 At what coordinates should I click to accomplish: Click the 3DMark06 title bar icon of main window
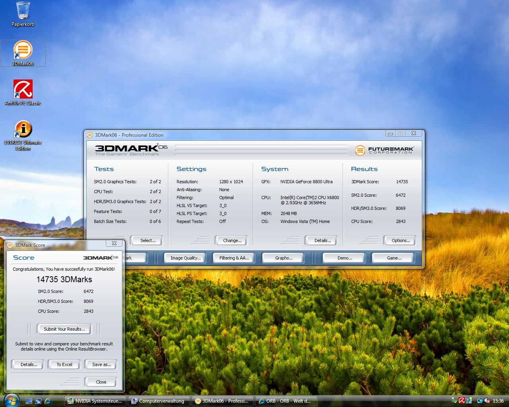[90, 135]
